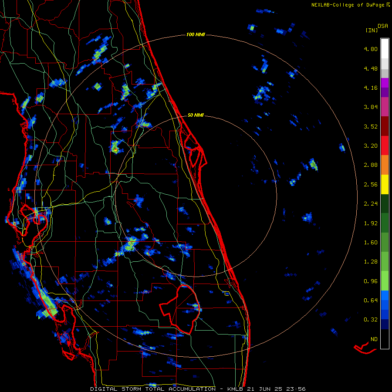392x392 pixels.
Task: Click the 3.84 legend value
Action: pyautogui.click(x=371, y=107)
